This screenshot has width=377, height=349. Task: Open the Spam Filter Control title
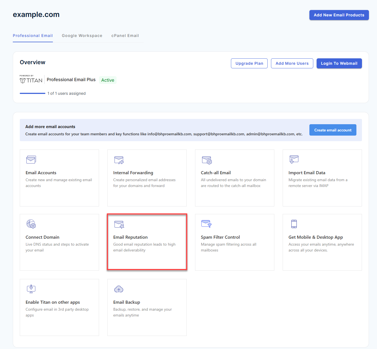pos(220,237)
